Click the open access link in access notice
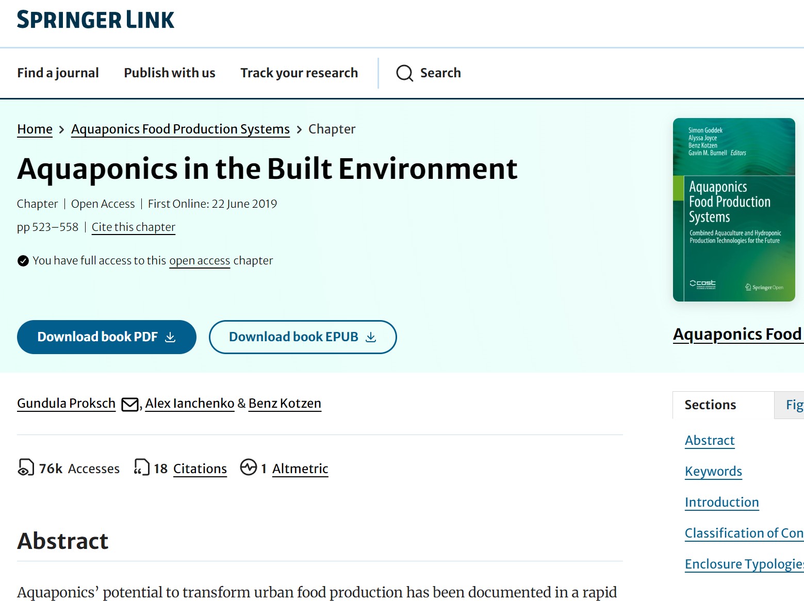804x601 pixels. [200, 261]
